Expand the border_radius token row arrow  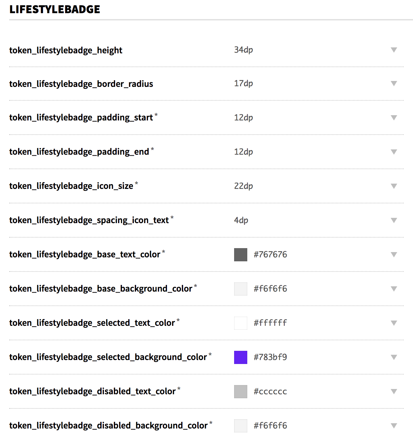click(394, 84)
